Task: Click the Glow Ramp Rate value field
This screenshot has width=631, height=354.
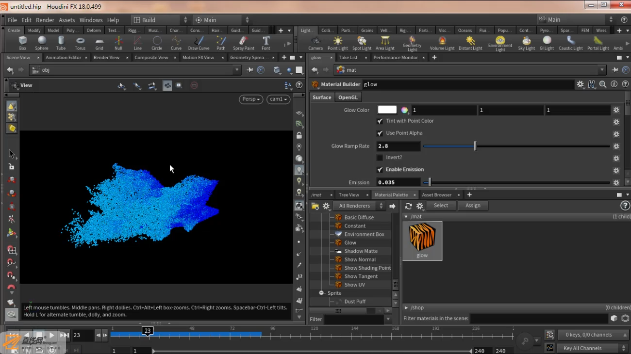Action: pos(399,146)
